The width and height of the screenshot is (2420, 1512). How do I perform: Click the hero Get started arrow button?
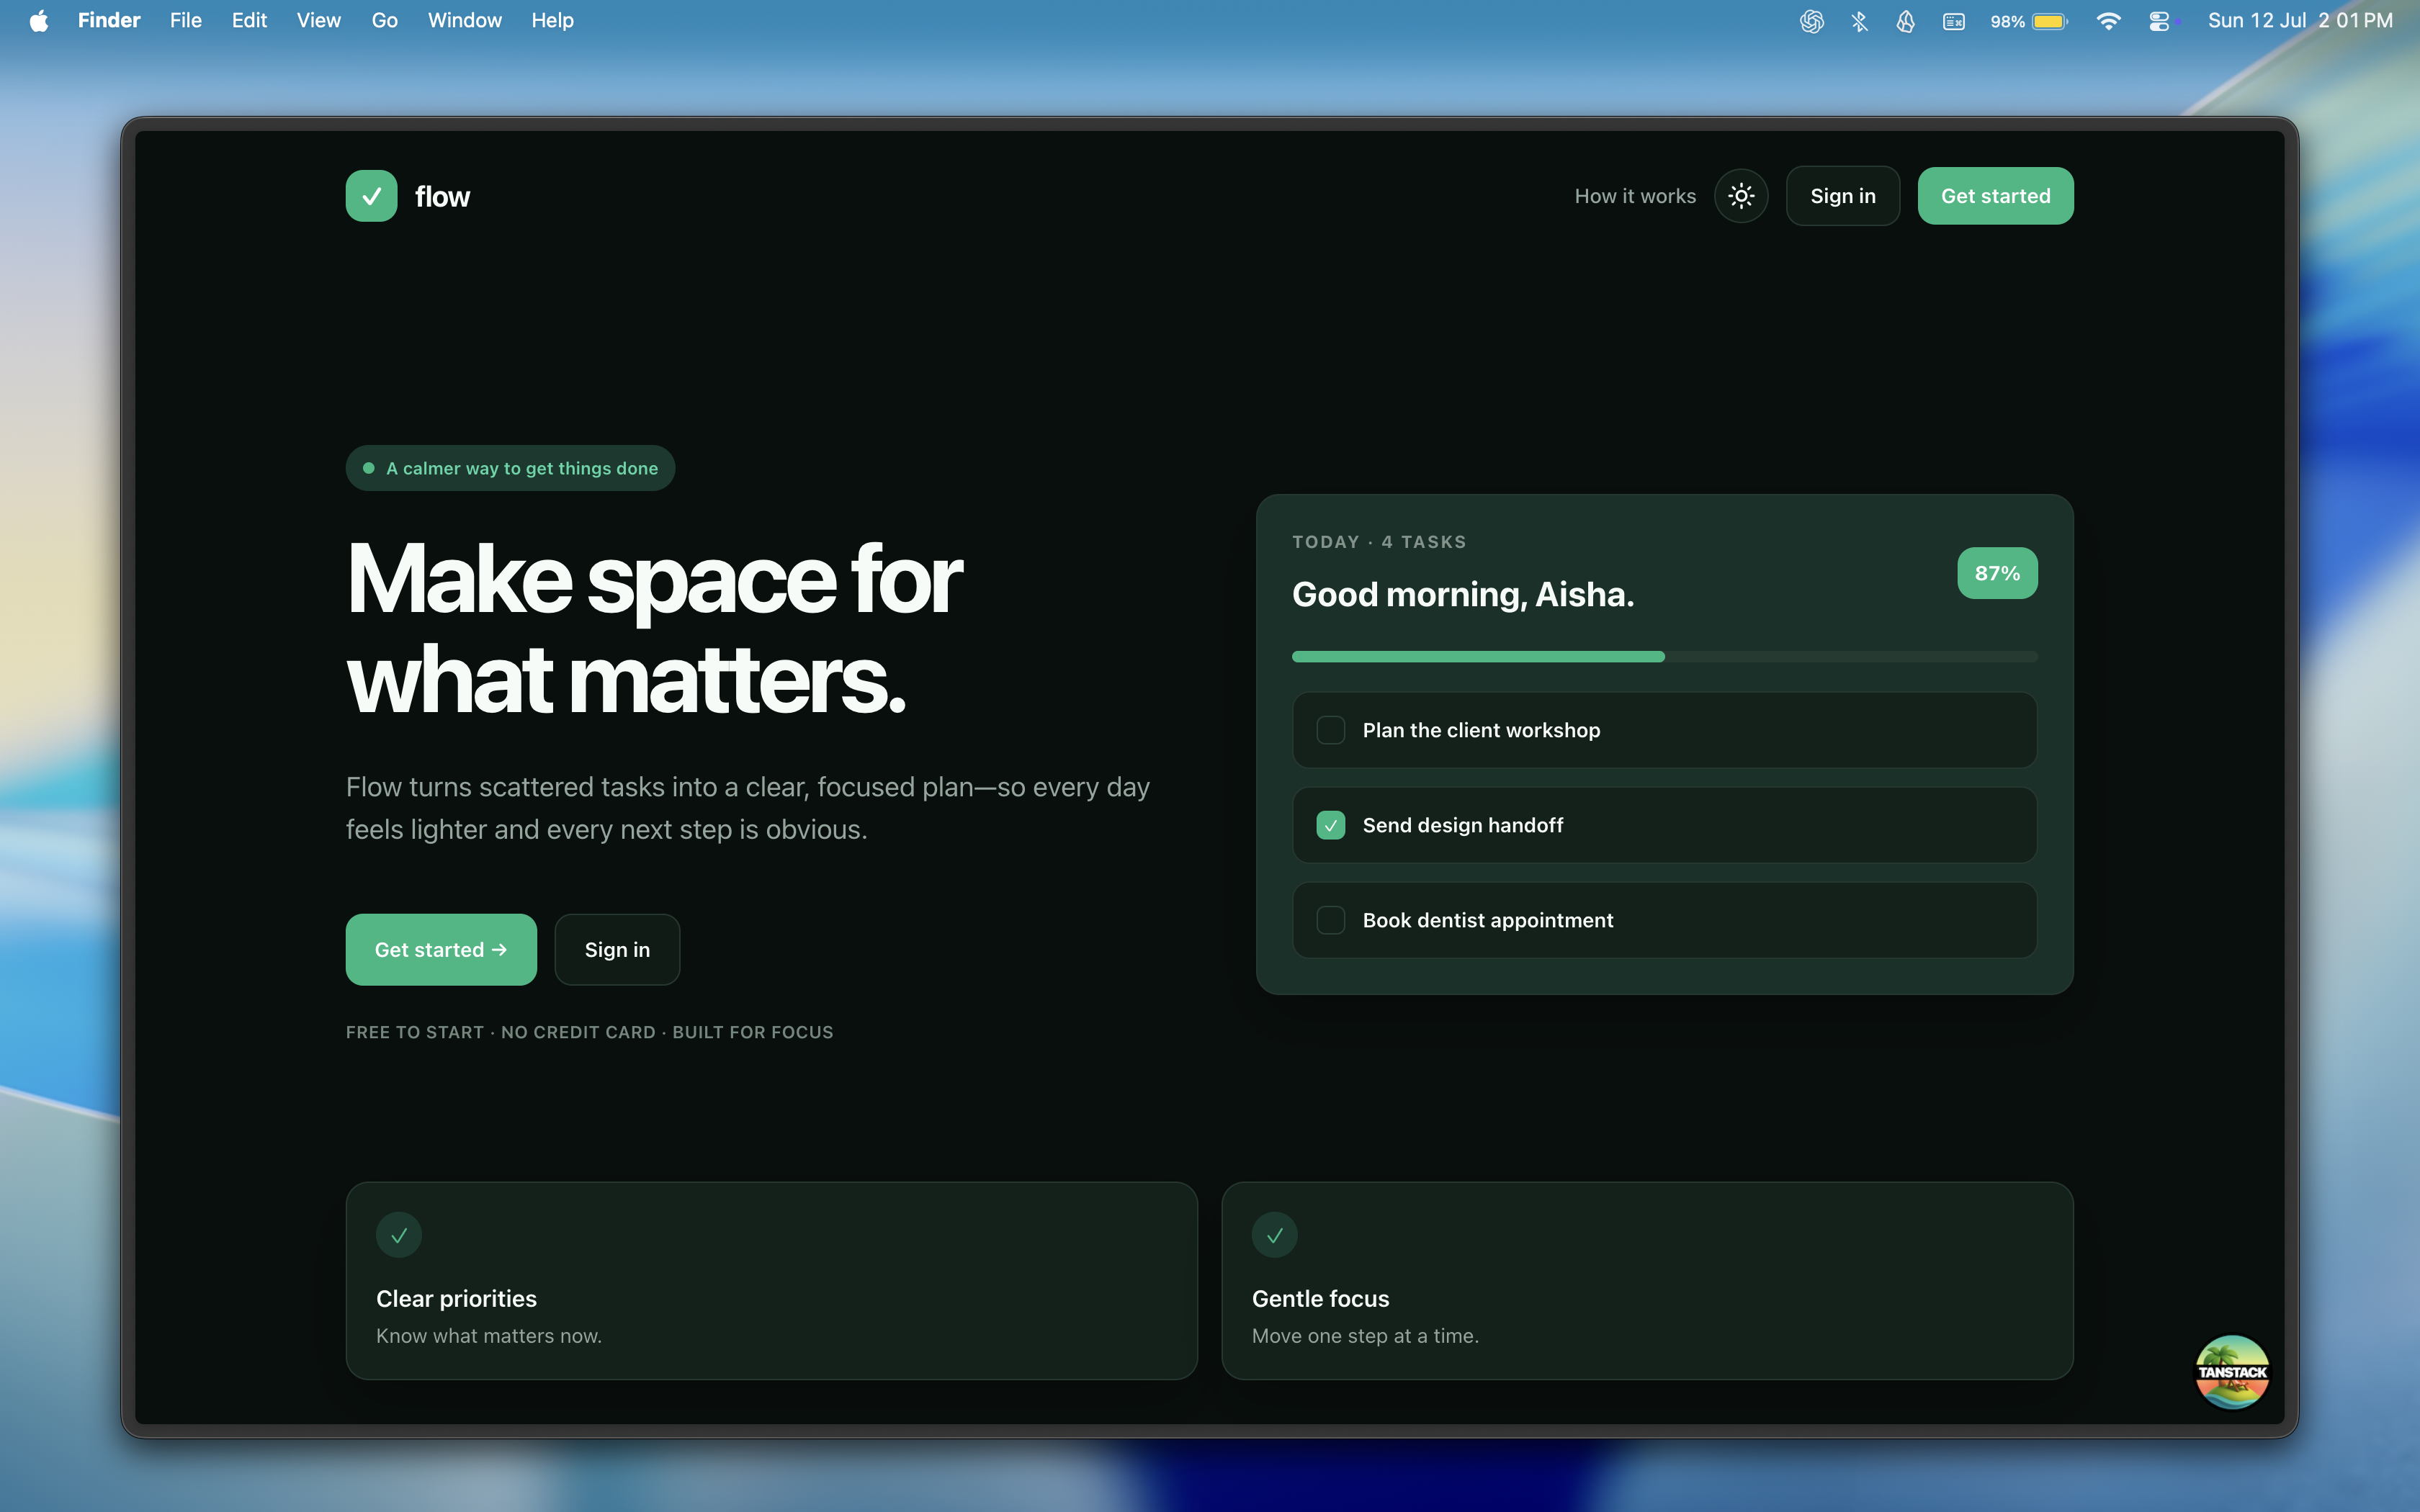click(441, 949)
